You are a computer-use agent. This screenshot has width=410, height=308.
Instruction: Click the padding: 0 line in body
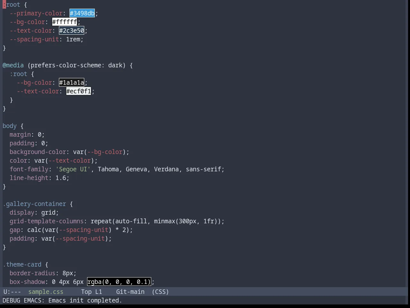tap(29, 143)
